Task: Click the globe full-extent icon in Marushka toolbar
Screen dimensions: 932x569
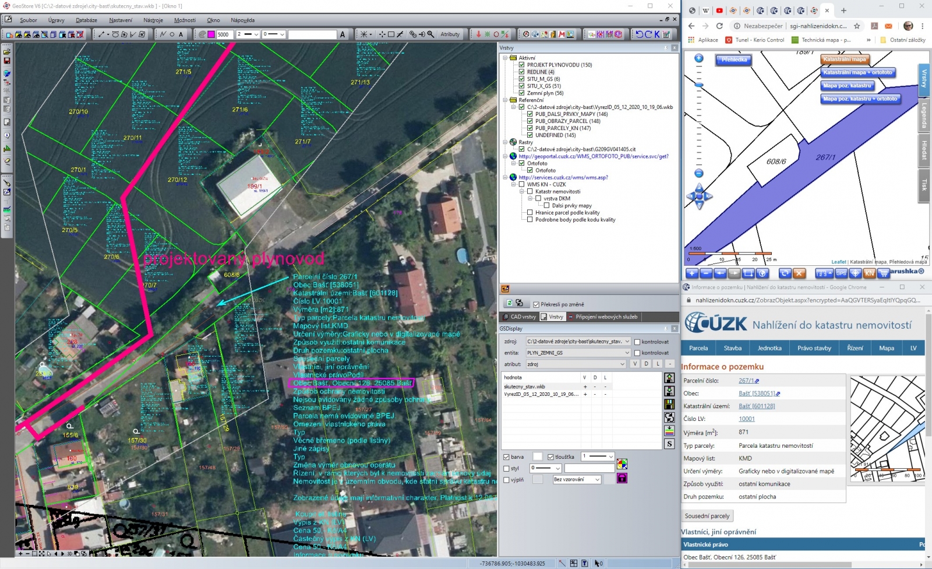Action: 762,273
